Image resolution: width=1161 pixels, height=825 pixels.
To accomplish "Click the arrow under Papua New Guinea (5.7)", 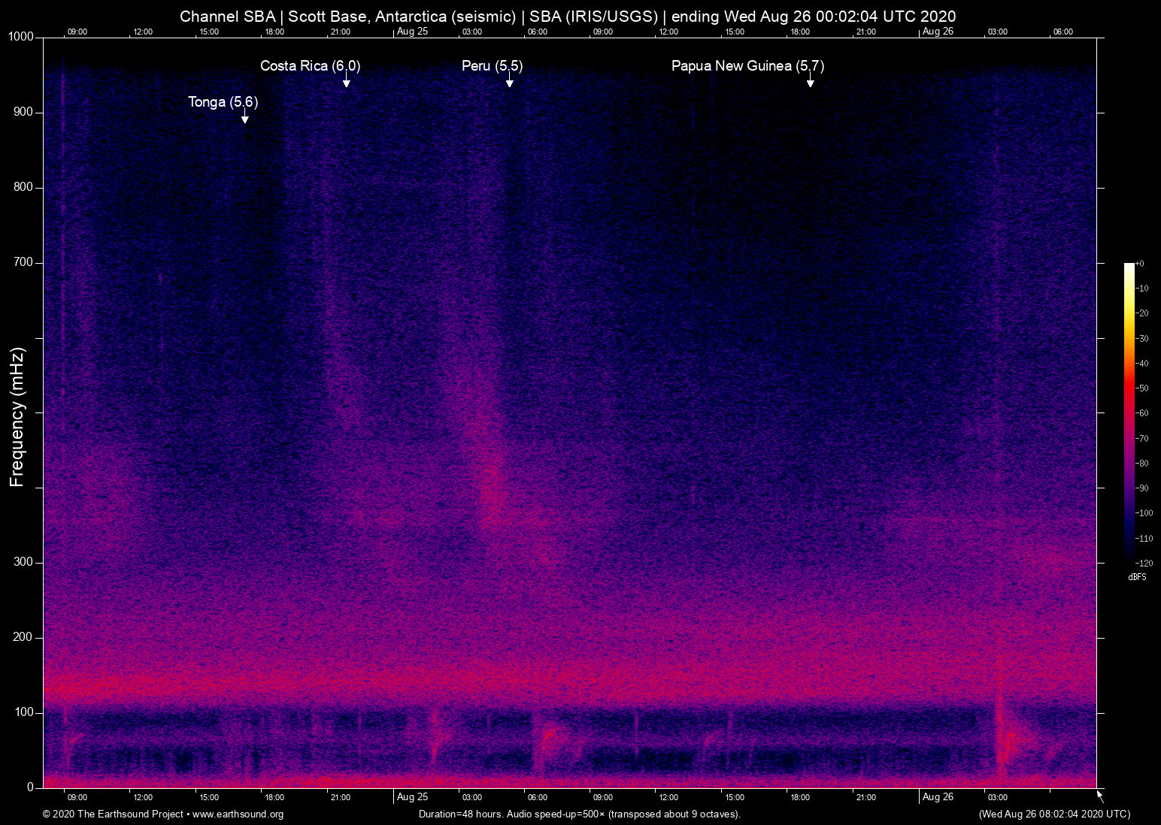I will point(810,83).
